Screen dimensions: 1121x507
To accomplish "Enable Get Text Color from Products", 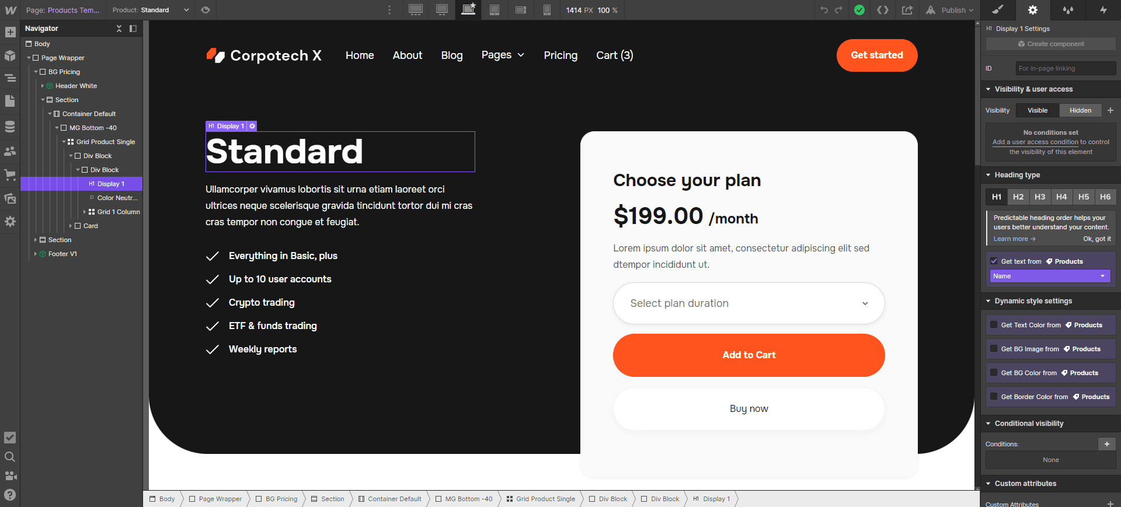I will (x=994, y=325).
